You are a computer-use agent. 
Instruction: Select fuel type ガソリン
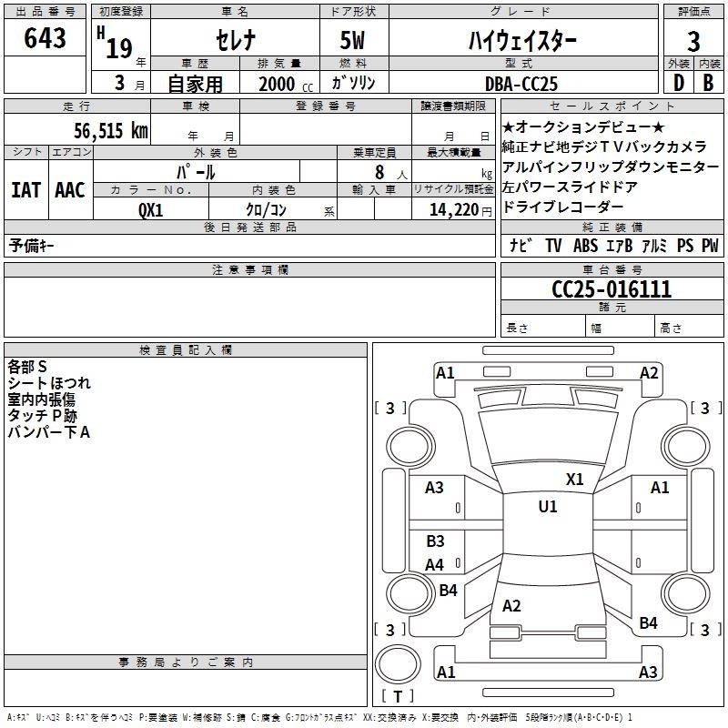[x=353, y=83]
